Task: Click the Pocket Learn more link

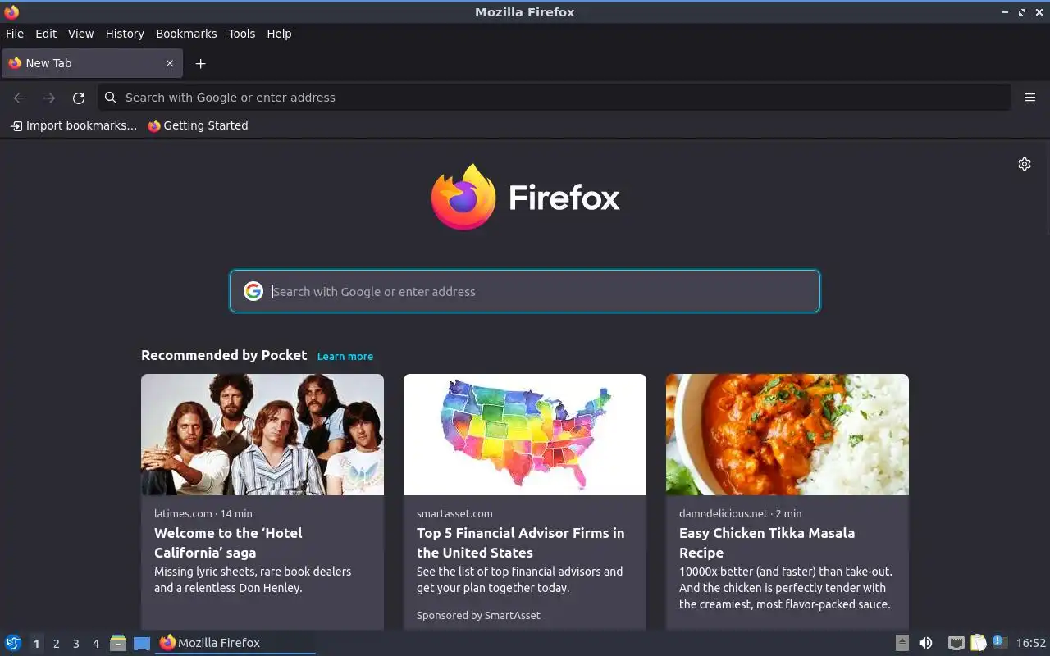Action: tap(345, 356)
